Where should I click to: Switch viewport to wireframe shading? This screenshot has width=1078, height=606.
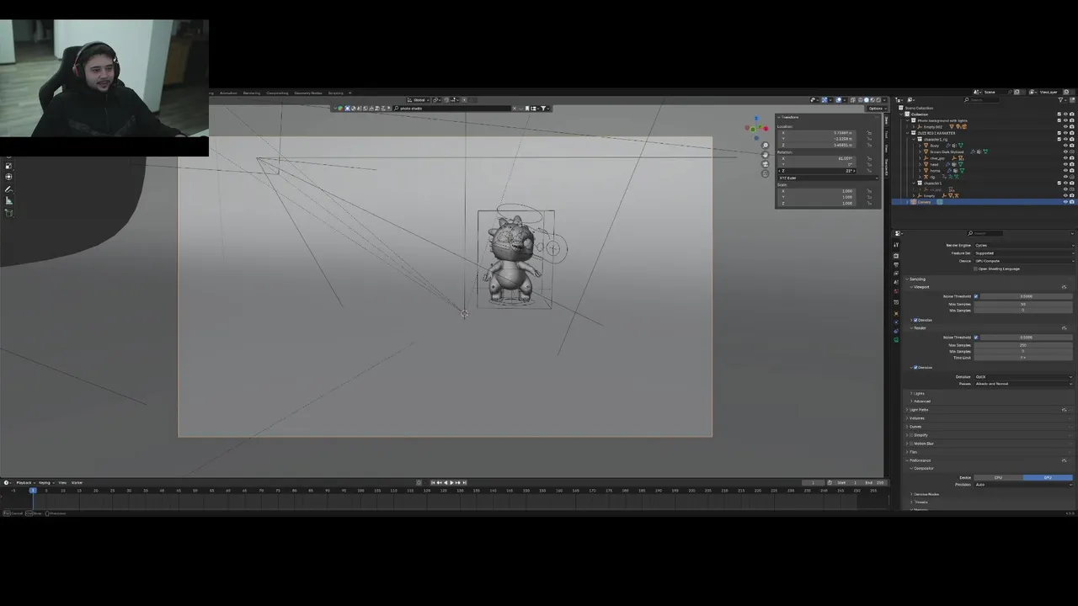(x=861, y=100)
